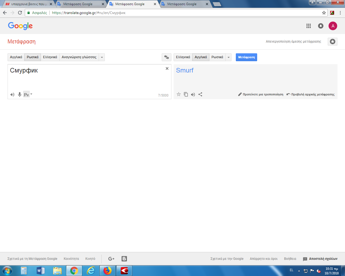Viewport: 345px width, 276px height.
Task: Clear the source text with the X
Action: [x=167, y=68]
